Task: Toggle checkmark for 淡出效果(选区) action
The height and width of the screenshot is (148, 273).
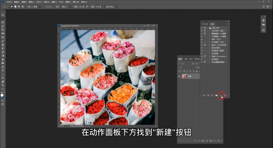Action: click(202, 31)
